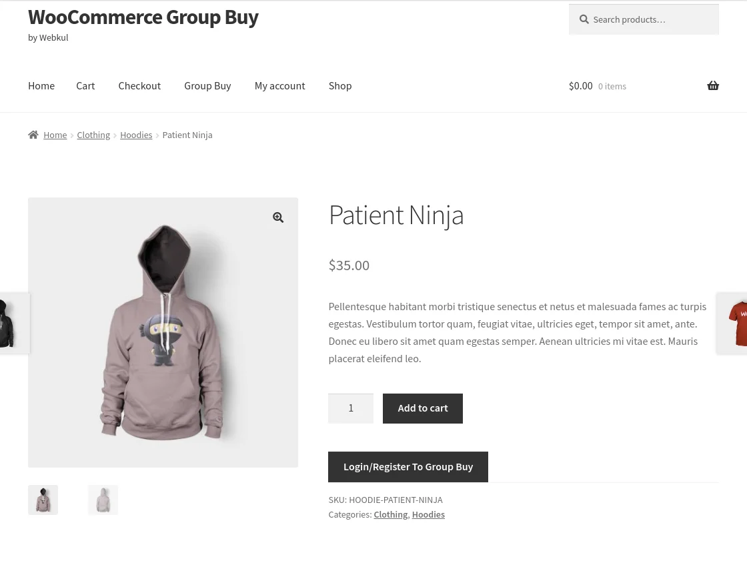Zoom the product image with magnifier icon
The height and width of the screenshot is (587, 747).
(278, 217)
